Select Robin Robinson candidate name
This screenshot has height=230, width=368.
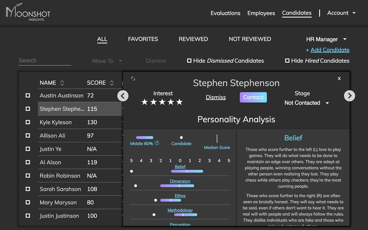coord(60,176)
